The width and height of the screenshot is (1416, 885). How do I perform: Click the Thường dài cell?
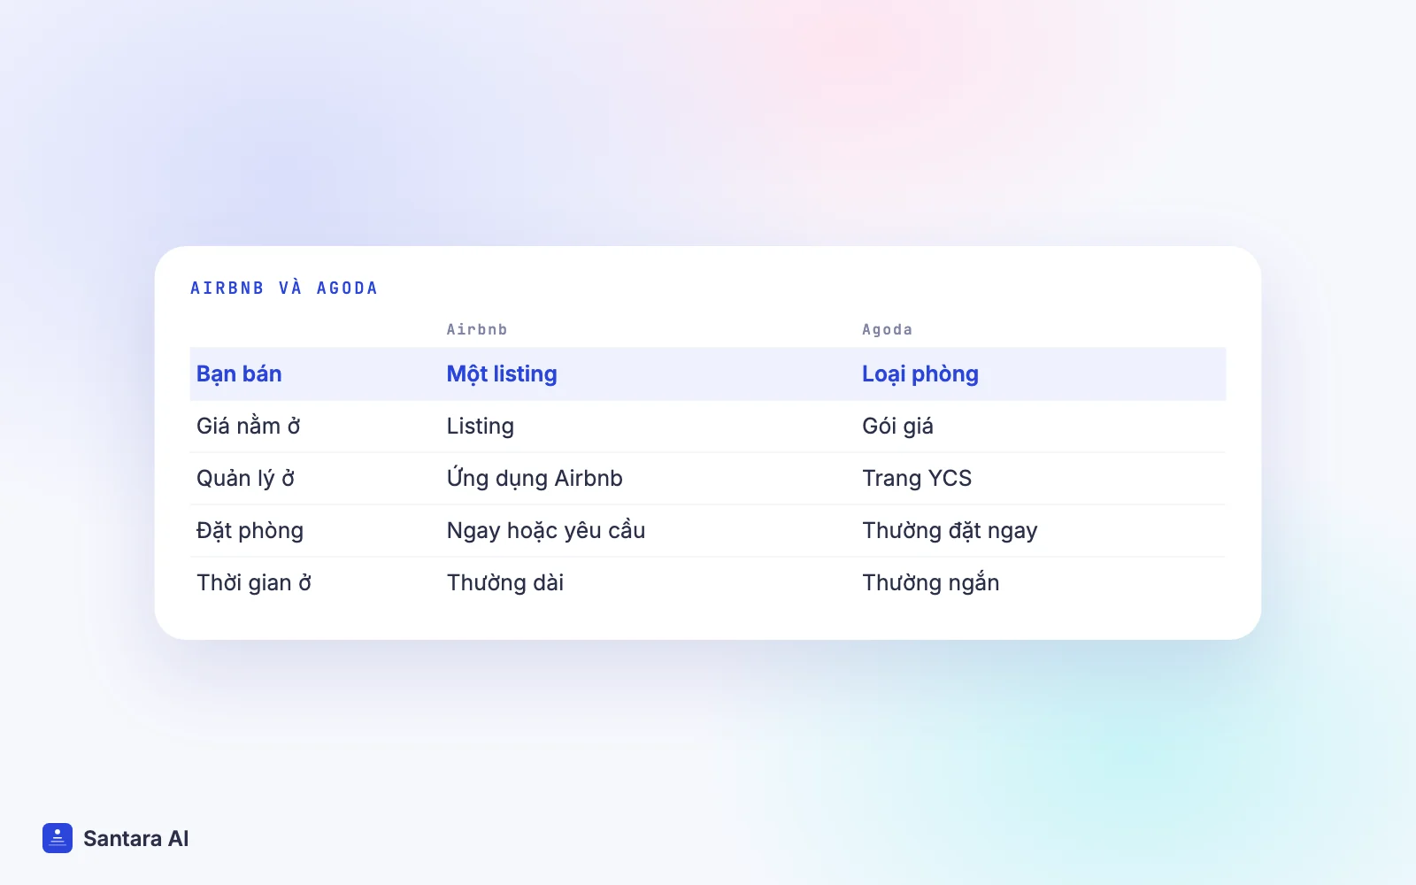tap(505, 582)
